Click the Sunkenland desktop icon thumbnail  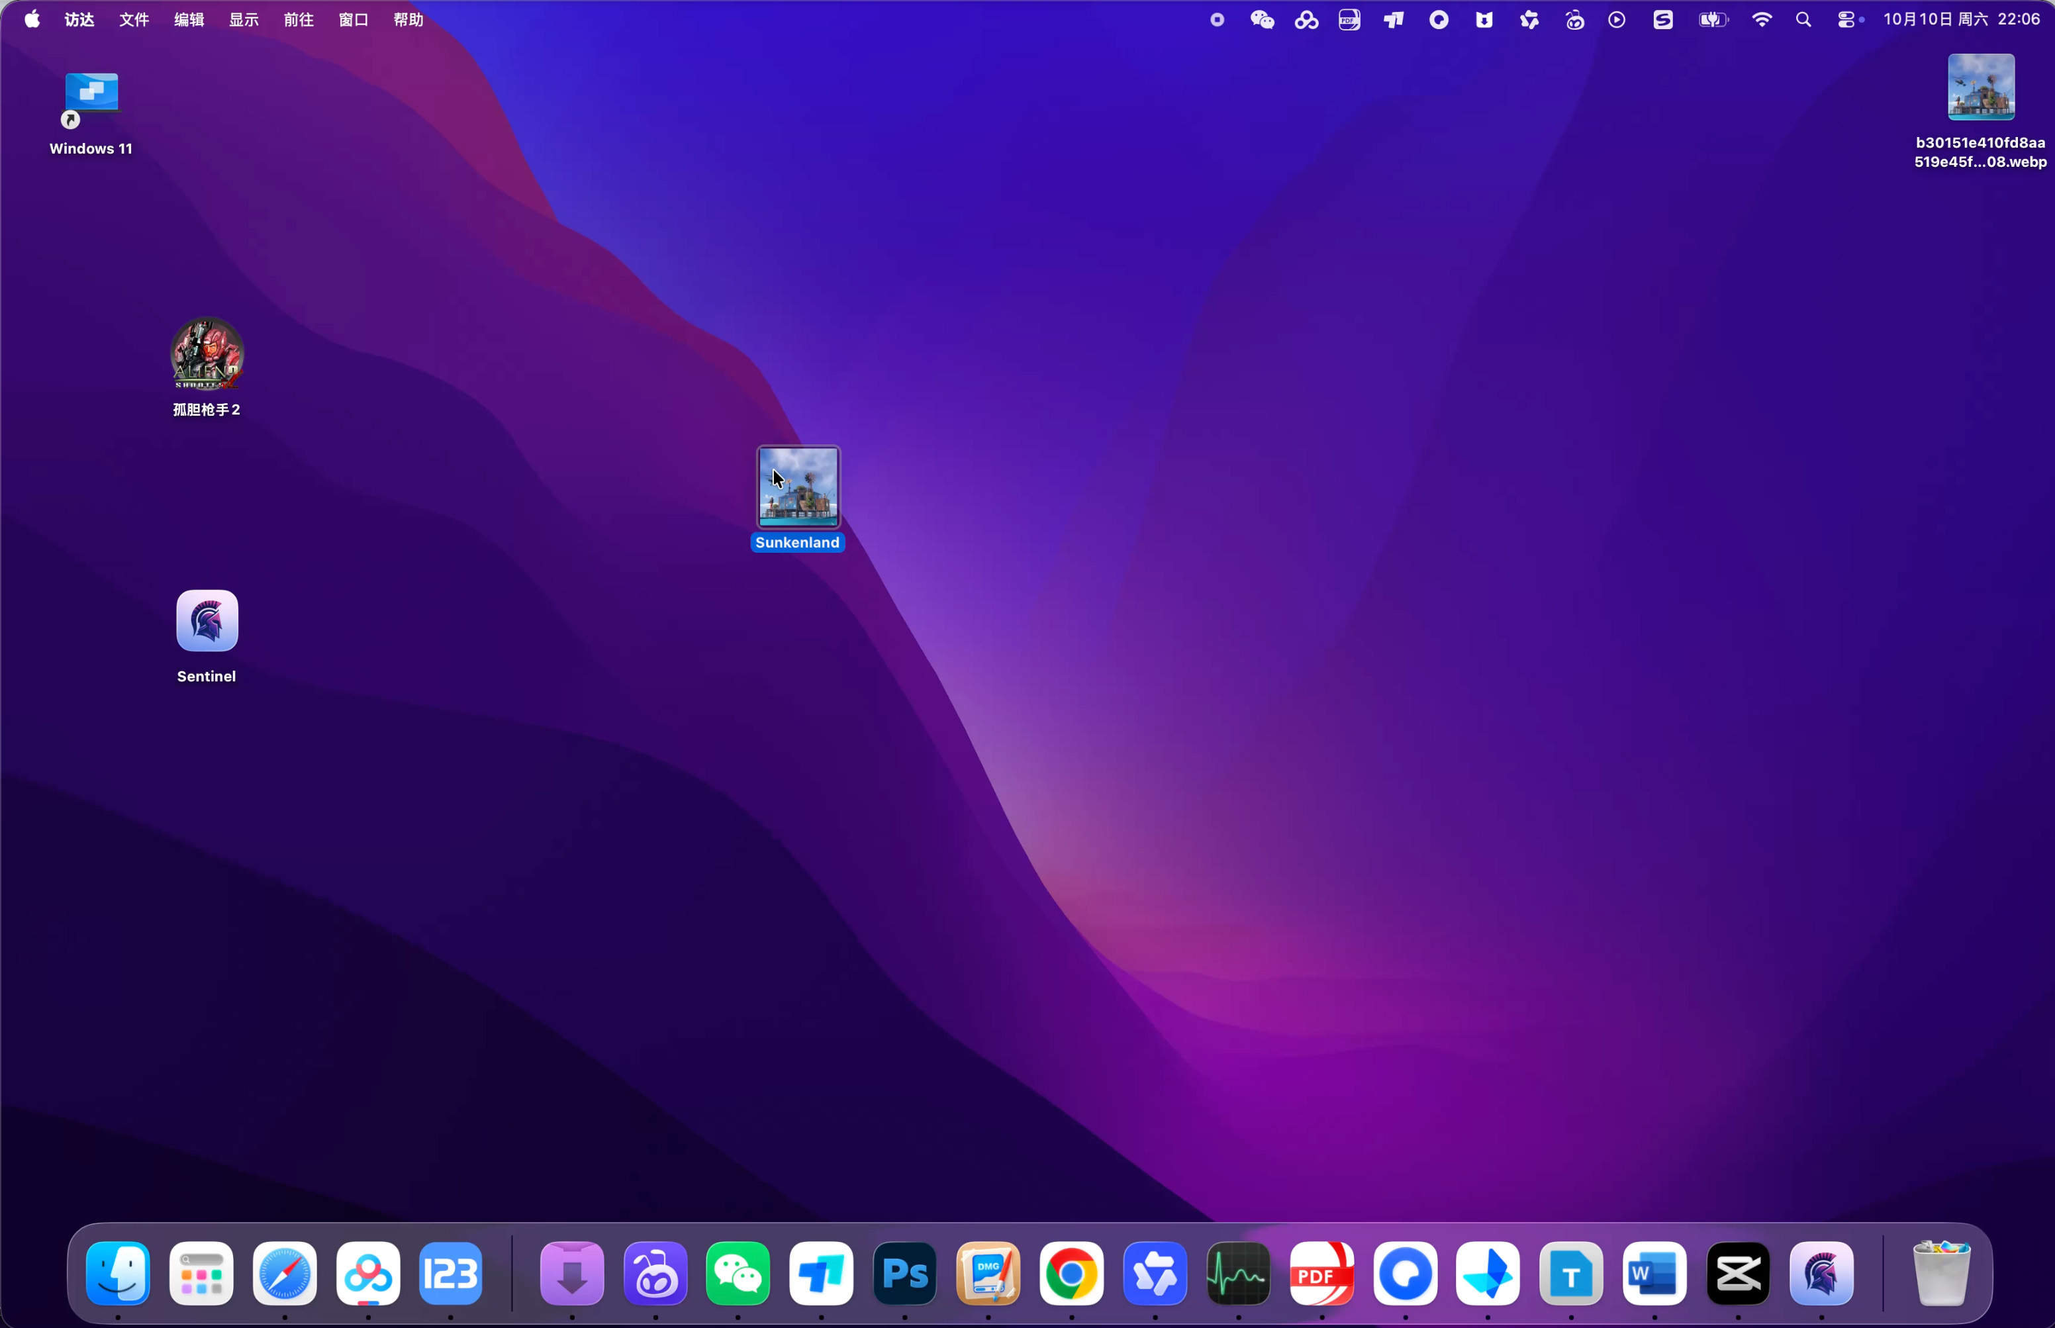(x=798, y=487)
